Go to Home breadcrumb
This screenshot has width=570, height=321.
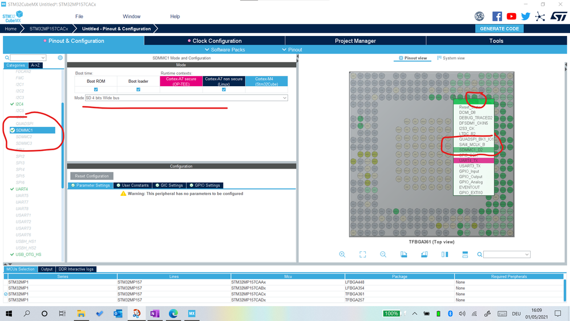pyautogui.click(x=10, y=29)
